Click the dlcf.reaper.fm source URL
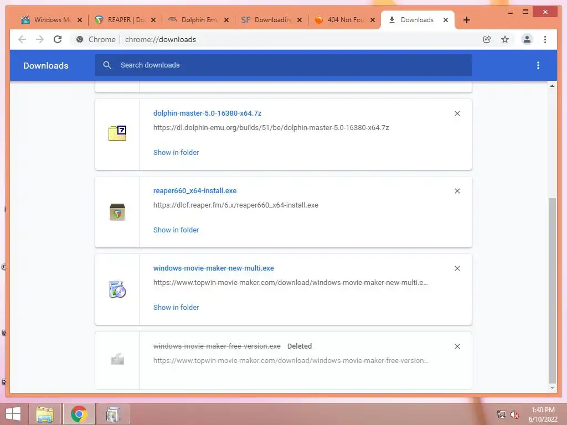The height and width of the screenshot is (425, 567). [x=236, y=205]
